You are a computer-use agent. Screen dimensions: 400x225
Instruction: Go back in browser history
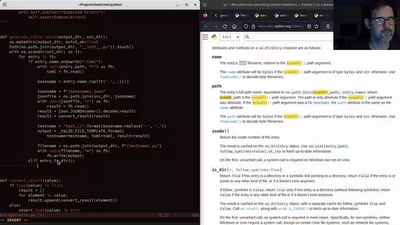[x=206, y=26]
